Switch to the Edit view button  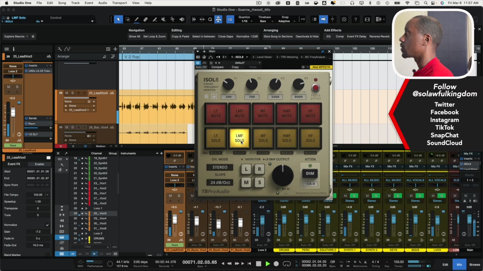point(445,265)
